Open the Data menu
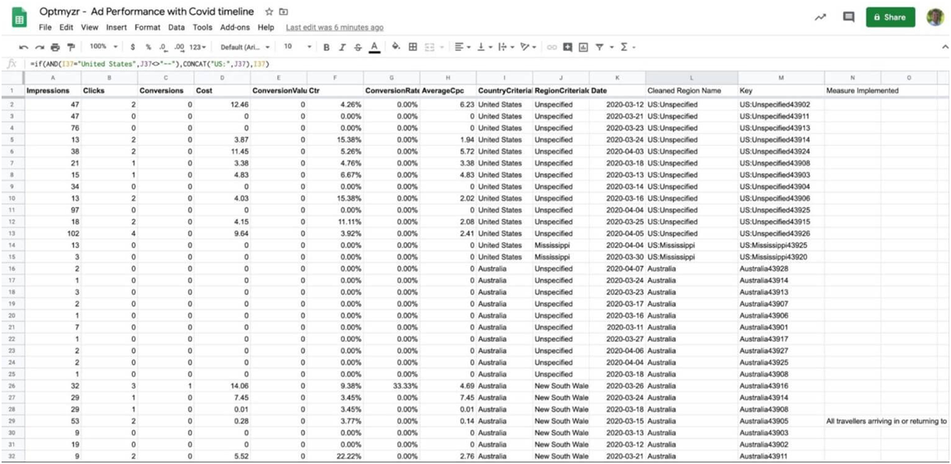Screen dimensions: 951x464 [176, 27]
